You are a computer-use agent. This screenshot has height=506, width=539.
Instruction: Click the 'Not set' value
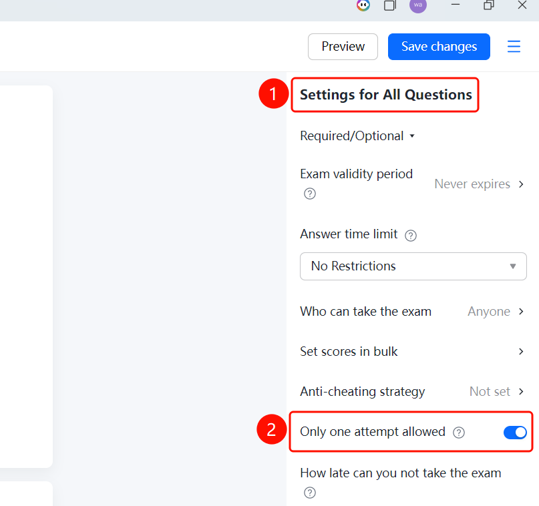pyautogui.click(x=490, y=392)
